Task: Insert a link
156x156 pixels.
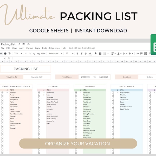Action: tap(137, 54)
